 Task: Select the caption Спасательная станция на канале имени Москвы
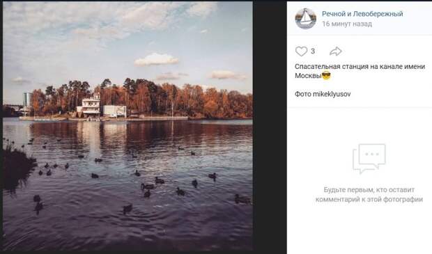(x=360, y=71)
